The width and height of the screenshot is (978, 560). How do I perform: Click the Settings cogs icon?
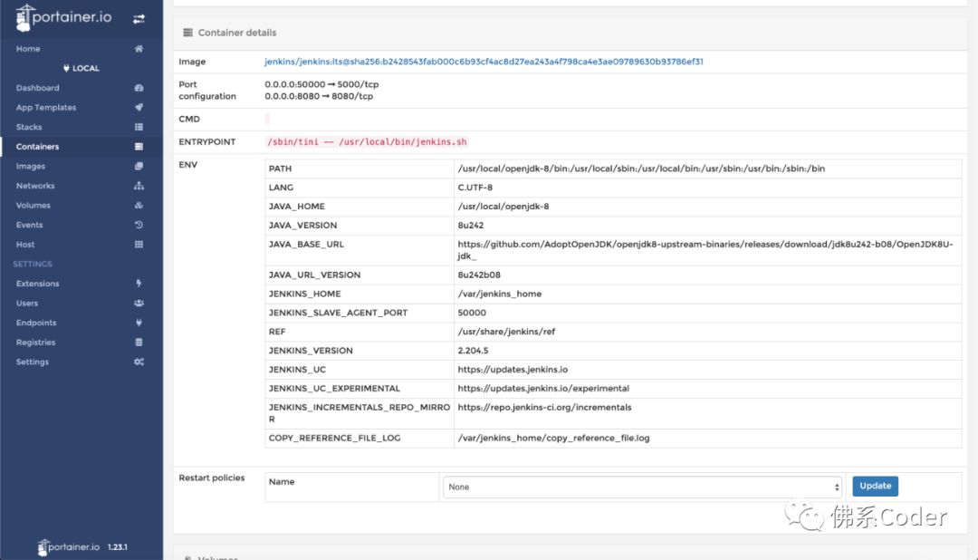coord(139,362)
